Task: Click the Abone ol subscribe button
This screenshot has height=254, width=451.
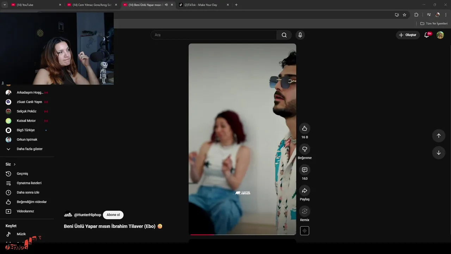Action: 113,215
